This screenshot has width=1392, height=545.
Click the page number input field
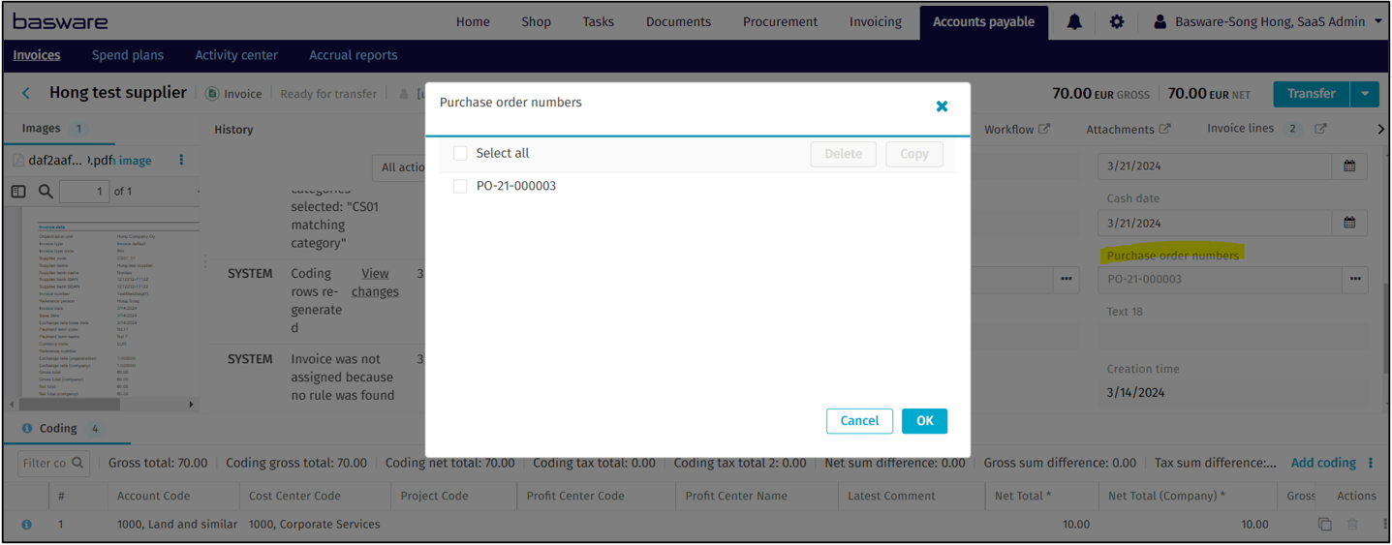point(83,192)
